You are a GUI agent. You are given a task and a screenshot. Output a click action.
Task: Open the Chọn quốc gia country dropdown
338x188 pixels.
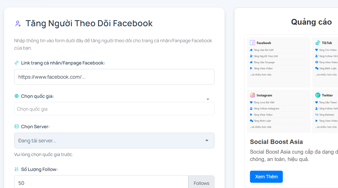click(114, 109)
